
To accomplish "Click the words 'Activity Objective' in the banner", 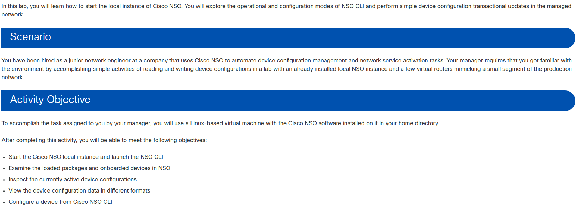I will (50, 100).
